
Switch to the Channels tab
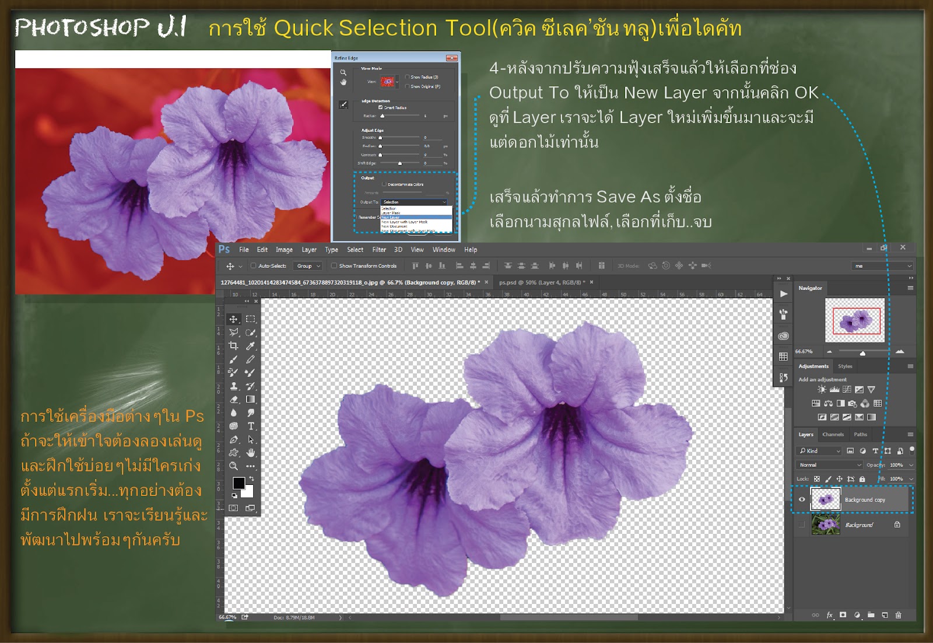coord(834,435)
